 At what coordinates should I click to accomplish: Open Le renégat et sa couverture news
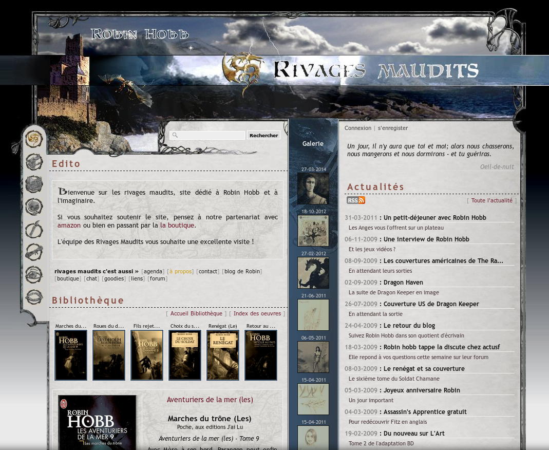click(424, 369)
